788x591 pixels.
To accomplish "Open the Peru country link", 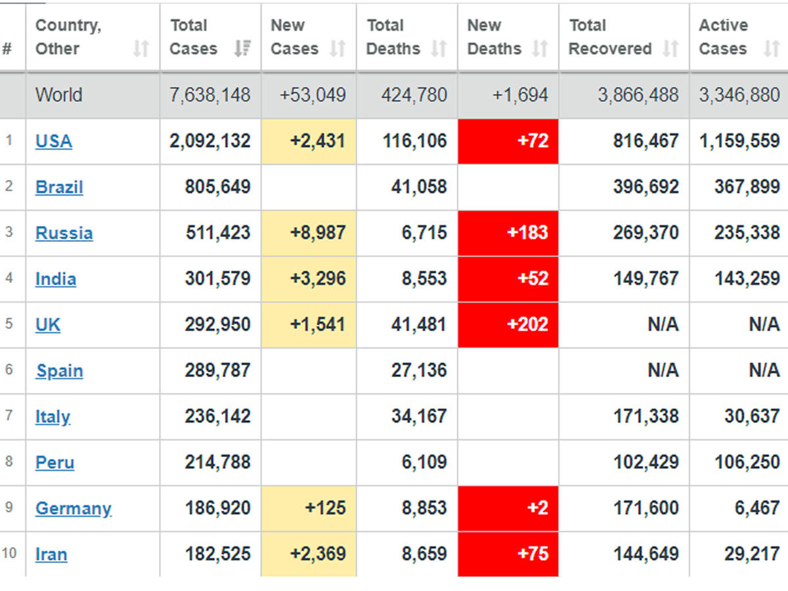I will (x=55, y=463).
